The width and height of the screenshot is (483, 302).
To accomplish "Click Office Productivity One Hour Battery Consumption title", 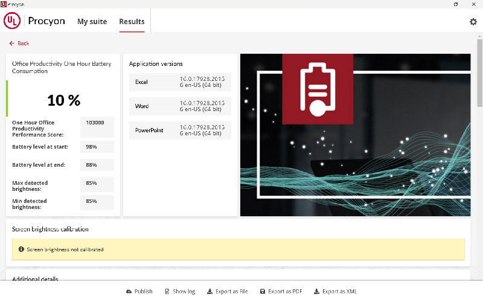I will [x=62, y=67].
